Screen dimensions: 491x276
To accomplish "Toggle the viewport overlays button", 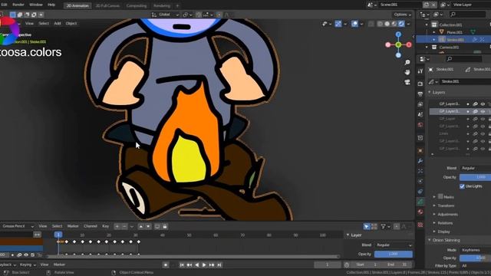I will [x=354, y=24].
